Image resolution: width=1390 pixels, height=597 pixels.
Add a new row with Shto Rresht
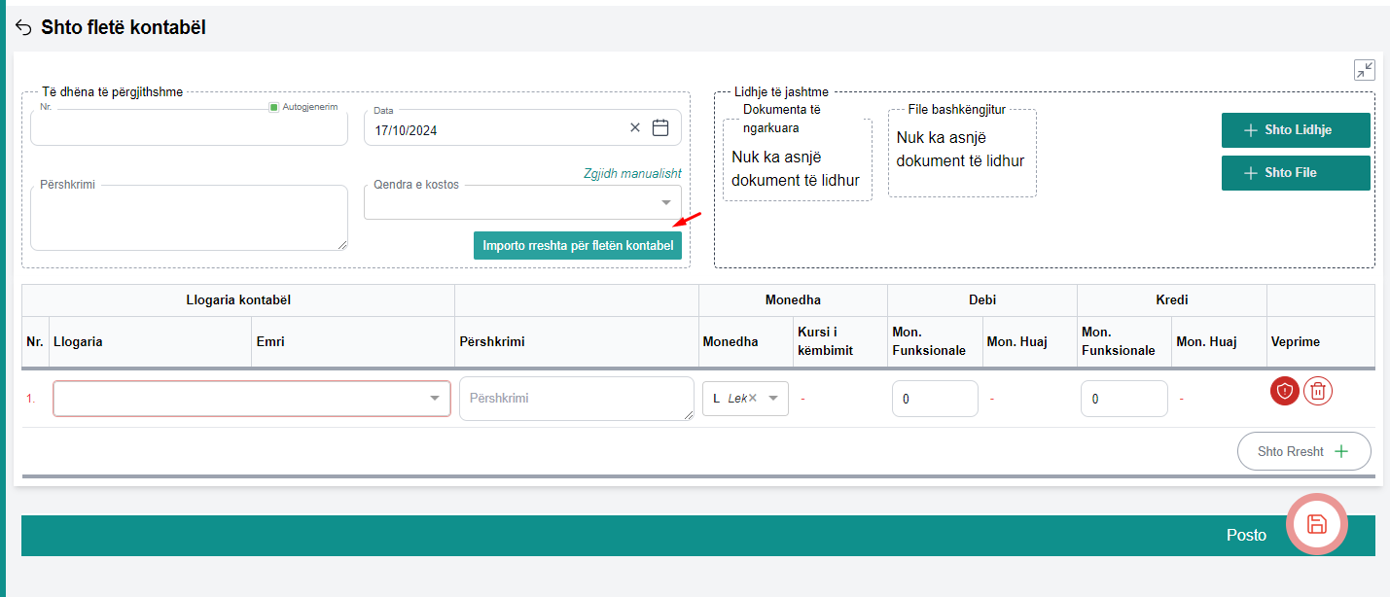pos(1303,451)
